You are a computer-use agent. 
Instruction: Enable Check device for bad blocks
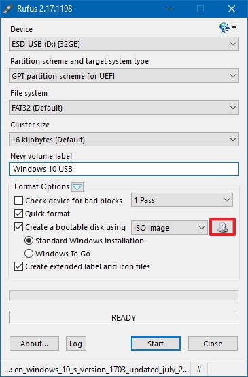point(18,200)
